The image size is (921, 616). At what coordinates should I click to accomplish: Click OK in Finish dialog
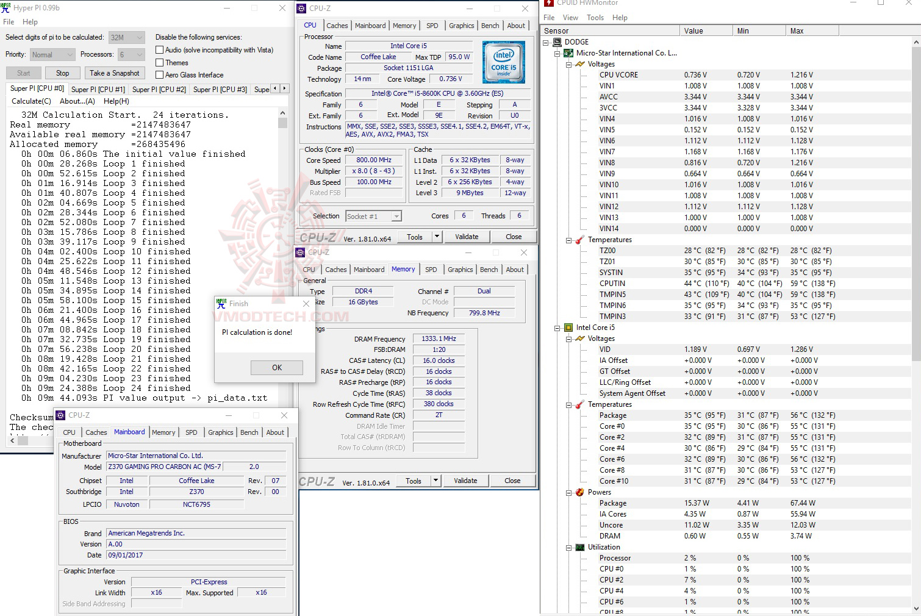277,367
